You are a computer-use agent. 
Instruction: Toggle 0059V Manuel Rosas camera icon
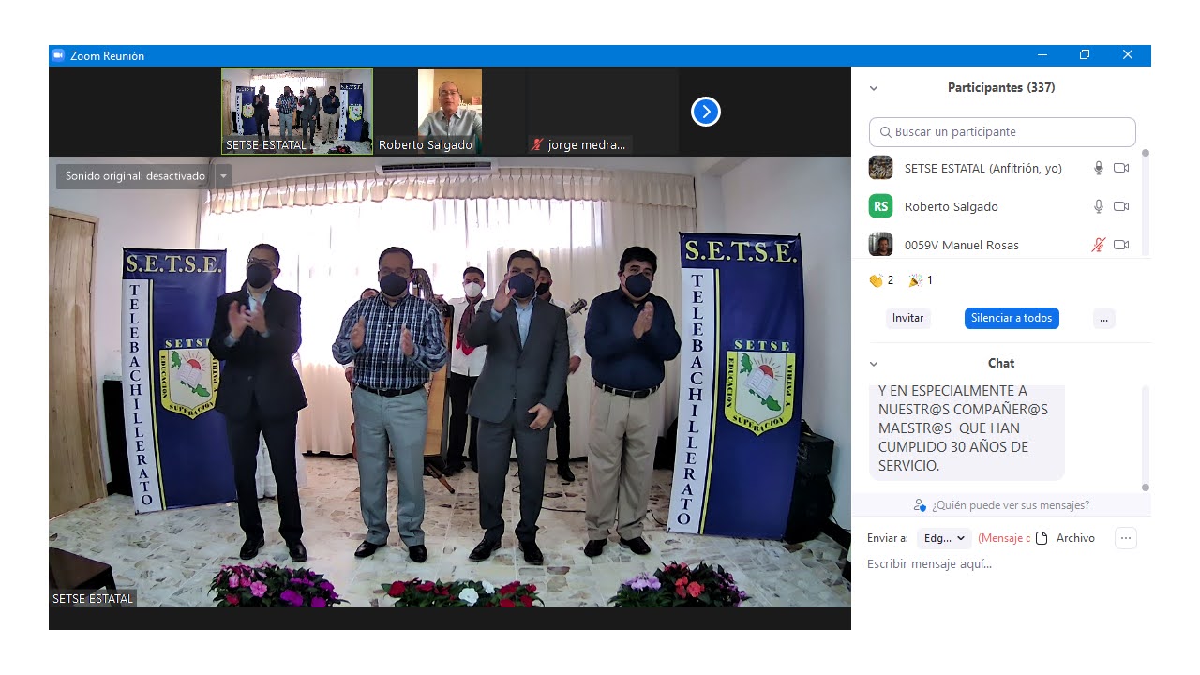(1121, 245)
